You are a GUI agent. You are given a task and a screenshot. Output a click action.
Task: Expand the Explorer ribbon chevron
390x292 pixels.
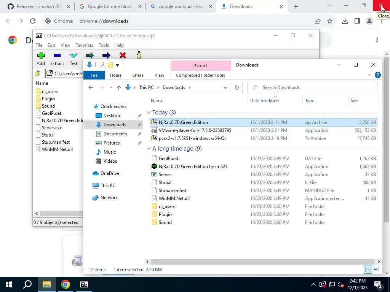369,75
